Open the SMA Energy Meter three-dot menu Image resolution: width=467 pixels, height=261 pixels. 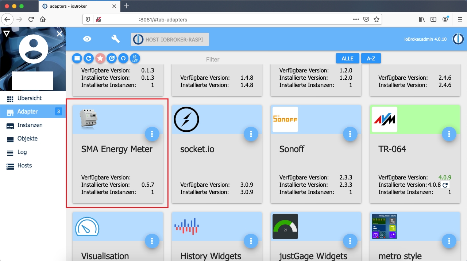[x=152, y=134]
